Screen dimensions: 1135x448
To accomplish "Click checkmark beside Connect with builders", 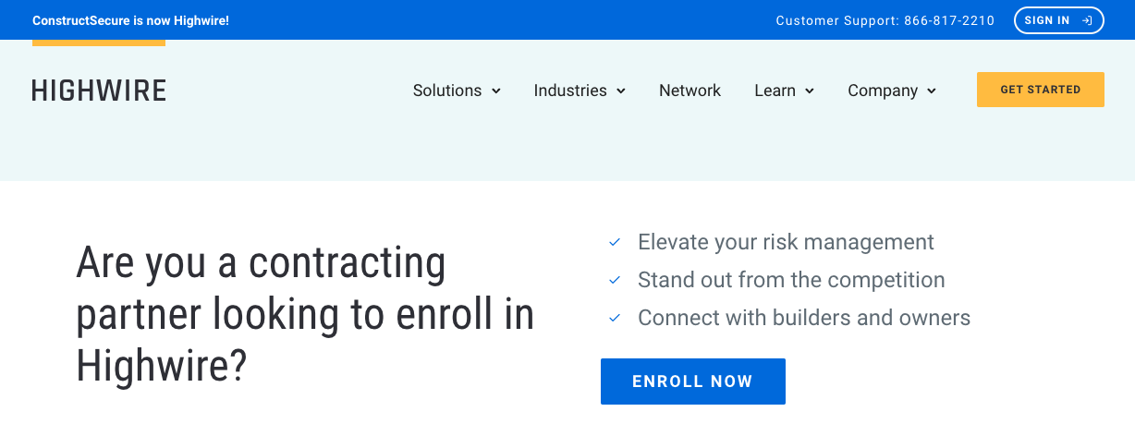I will tap(615, 318).
